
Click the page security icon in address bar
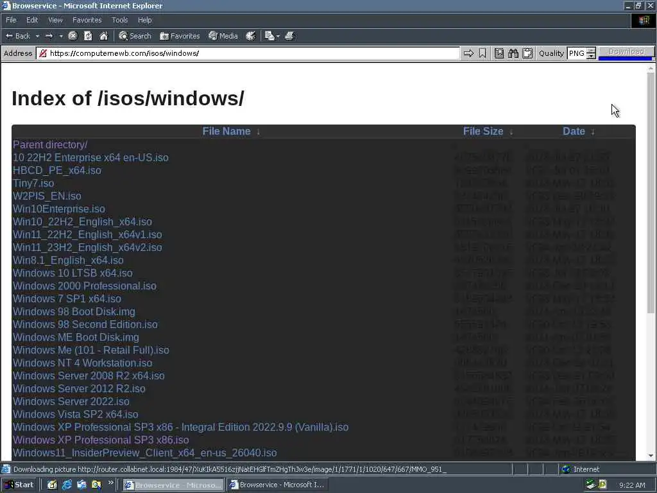pyautogui.click(x=43, y=53)
